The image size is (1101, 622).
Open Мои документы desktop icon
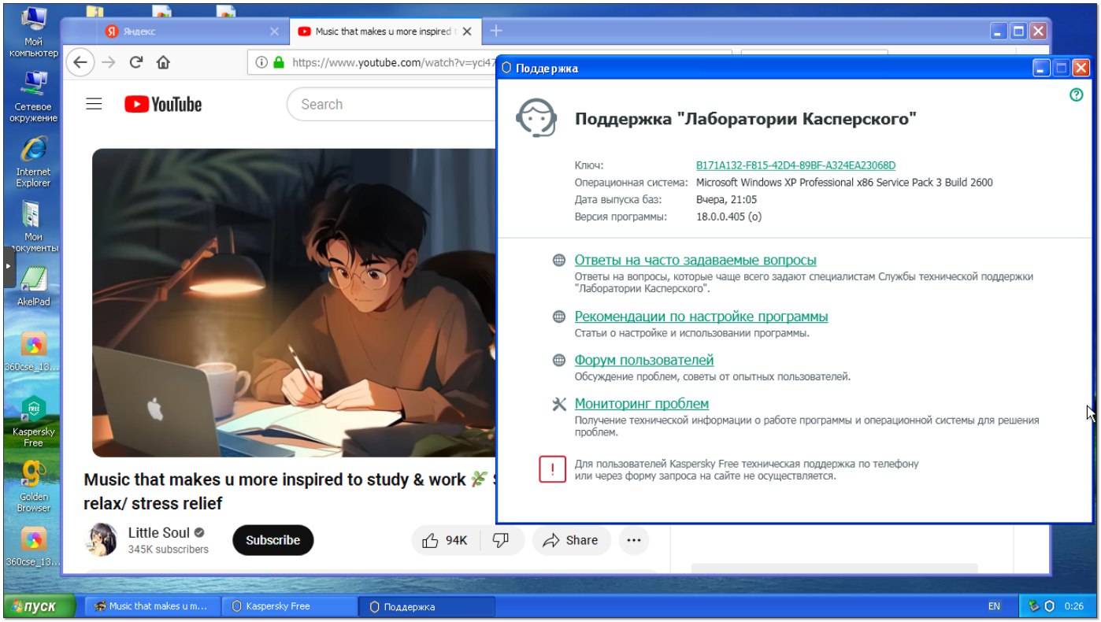point(33,227)
